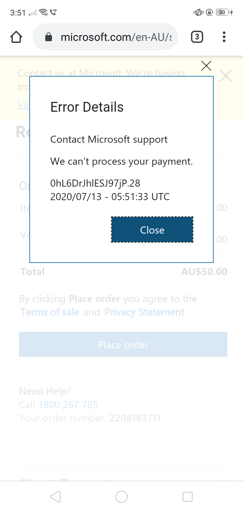Call support number 1800 267 785

[x=68, y=404]
